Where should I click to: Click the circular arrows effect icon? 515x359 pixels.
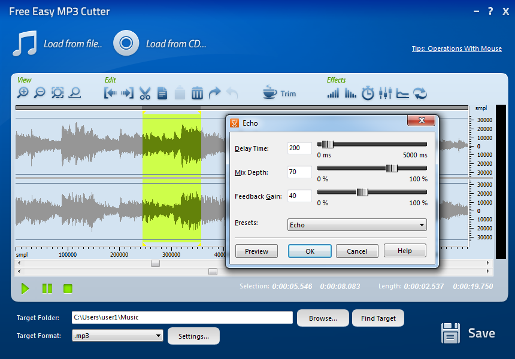click(420, 93)
